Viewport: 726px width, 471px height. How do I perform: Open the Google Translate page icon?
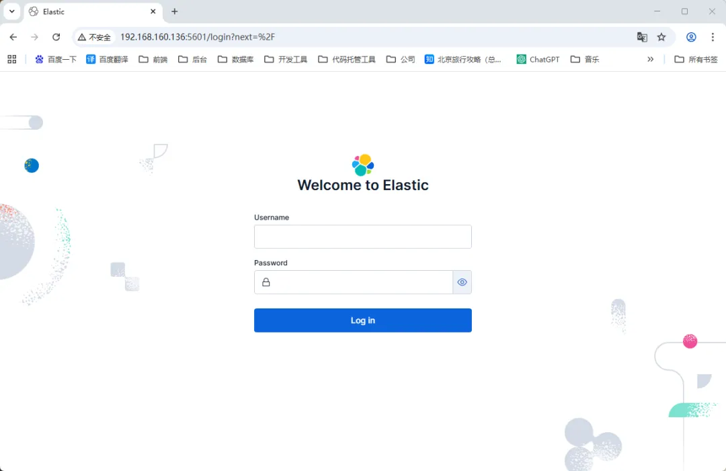click(642, 37)
